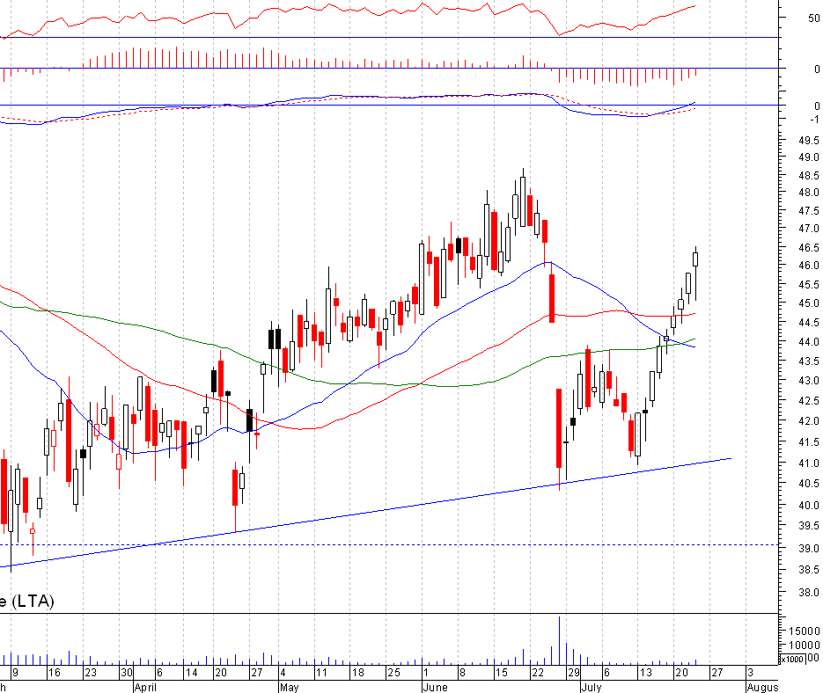This screenshot has width=823, height=693.
Task: Select the 15 date label in June
Action: 501,673
